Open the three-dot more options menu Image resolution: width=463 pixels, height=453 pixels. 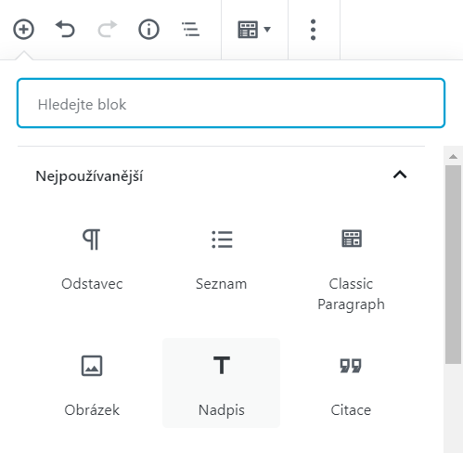click(313, 30)
